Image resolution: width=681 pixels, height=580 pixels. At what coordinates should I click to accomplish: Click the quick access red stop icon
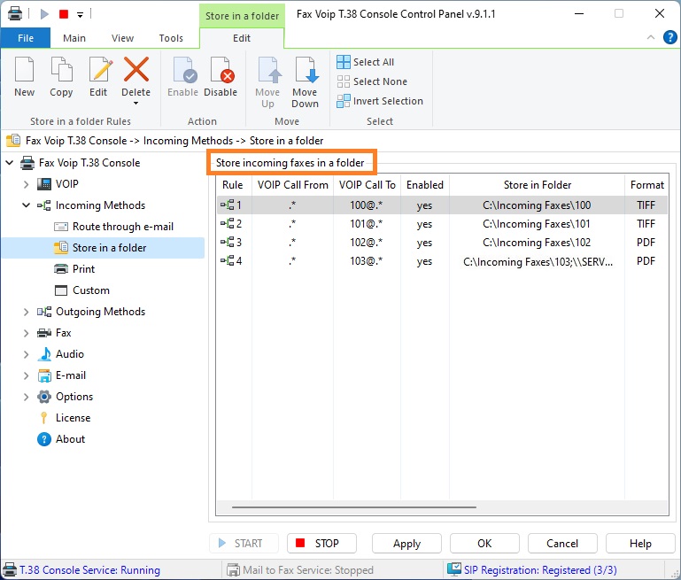[64, 14]
